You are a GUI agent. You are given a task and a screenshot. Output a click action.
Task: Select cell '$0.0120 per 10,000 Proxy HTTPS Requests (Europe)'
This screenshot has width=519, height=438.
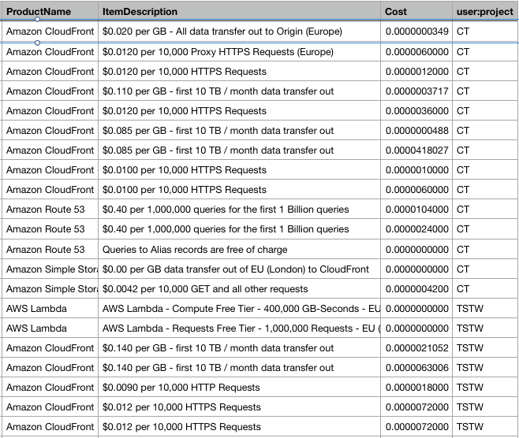[239, 52]
